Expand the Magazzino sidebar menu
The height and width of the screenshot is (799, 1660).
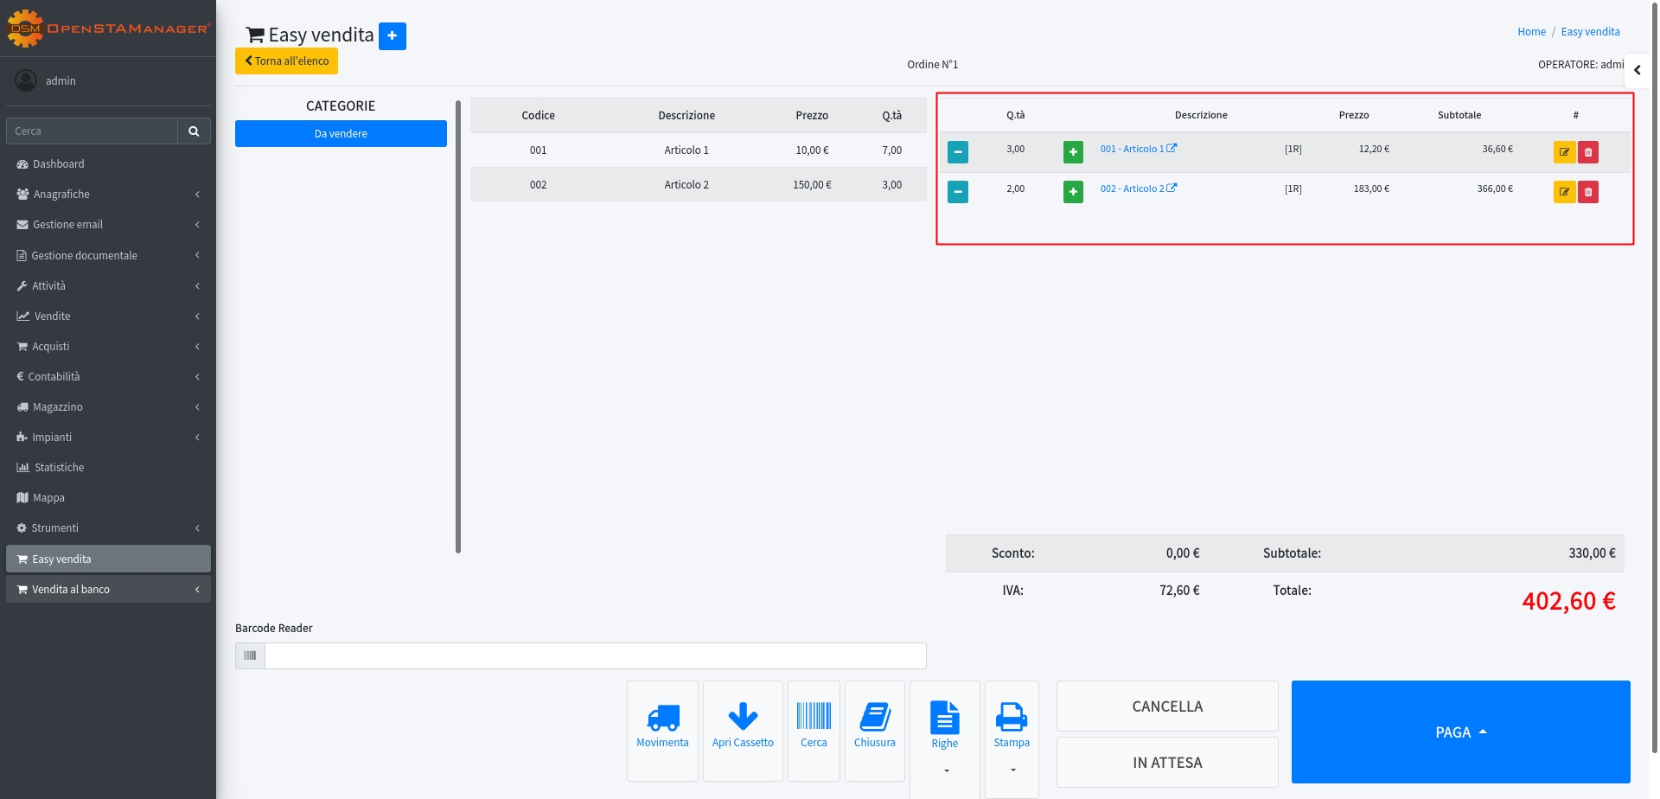point(108,407)
